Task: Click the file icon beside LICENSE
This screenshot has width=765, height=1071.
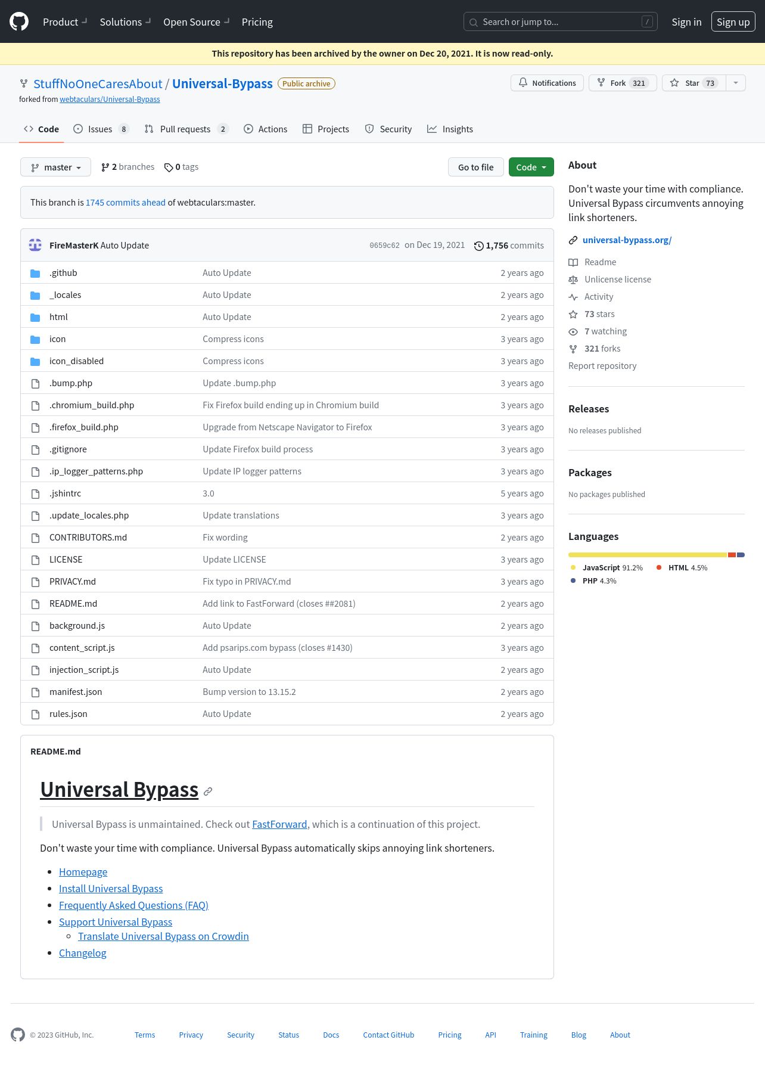Action: pos(35,560)
